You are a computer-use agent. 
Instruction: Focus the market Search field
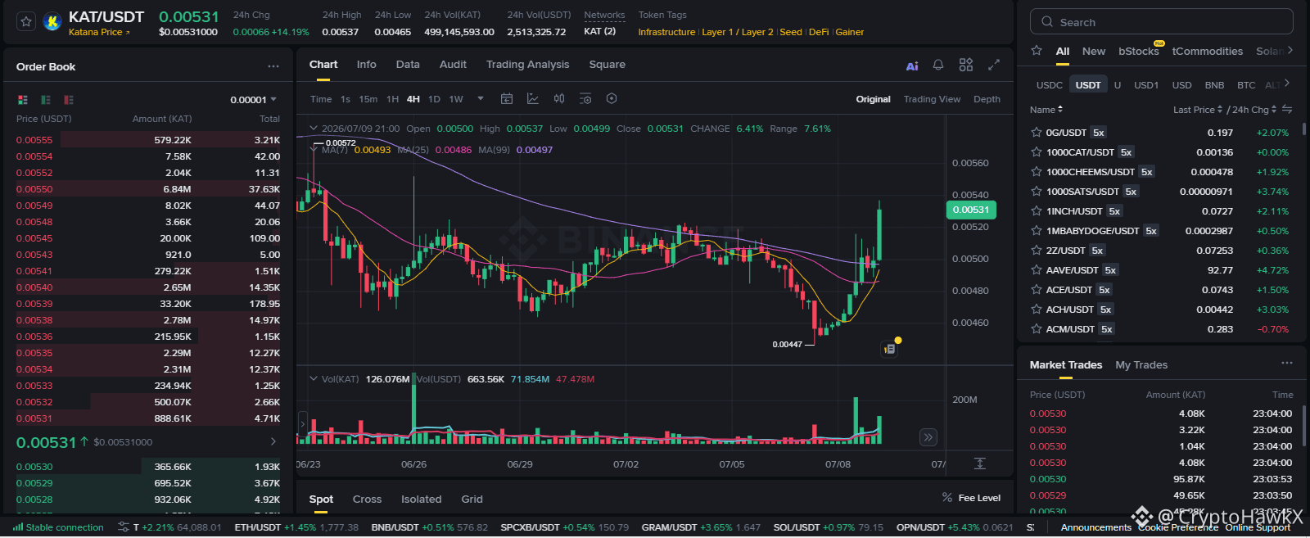1161,22
